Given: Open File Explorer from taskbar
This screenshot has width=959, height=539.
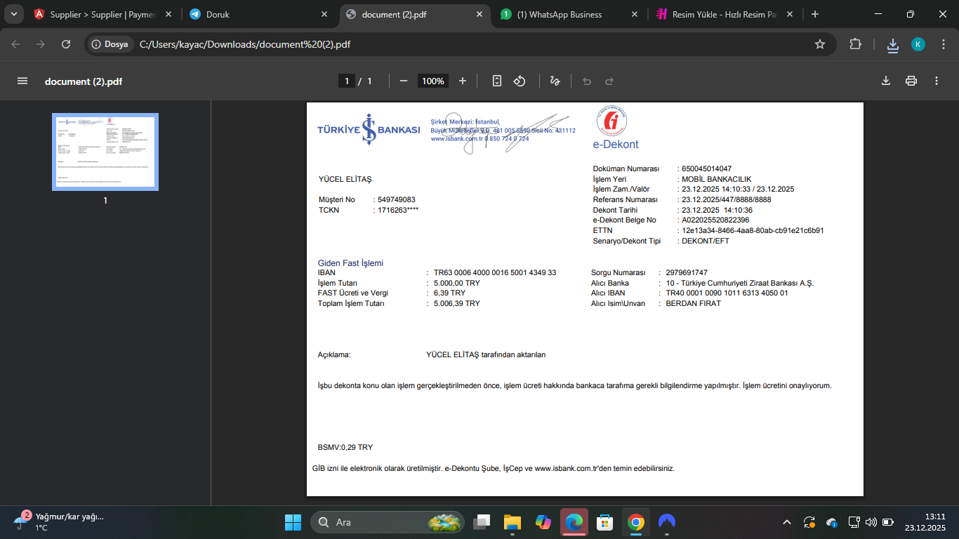Looking at the screenshot, I should 512,522.
